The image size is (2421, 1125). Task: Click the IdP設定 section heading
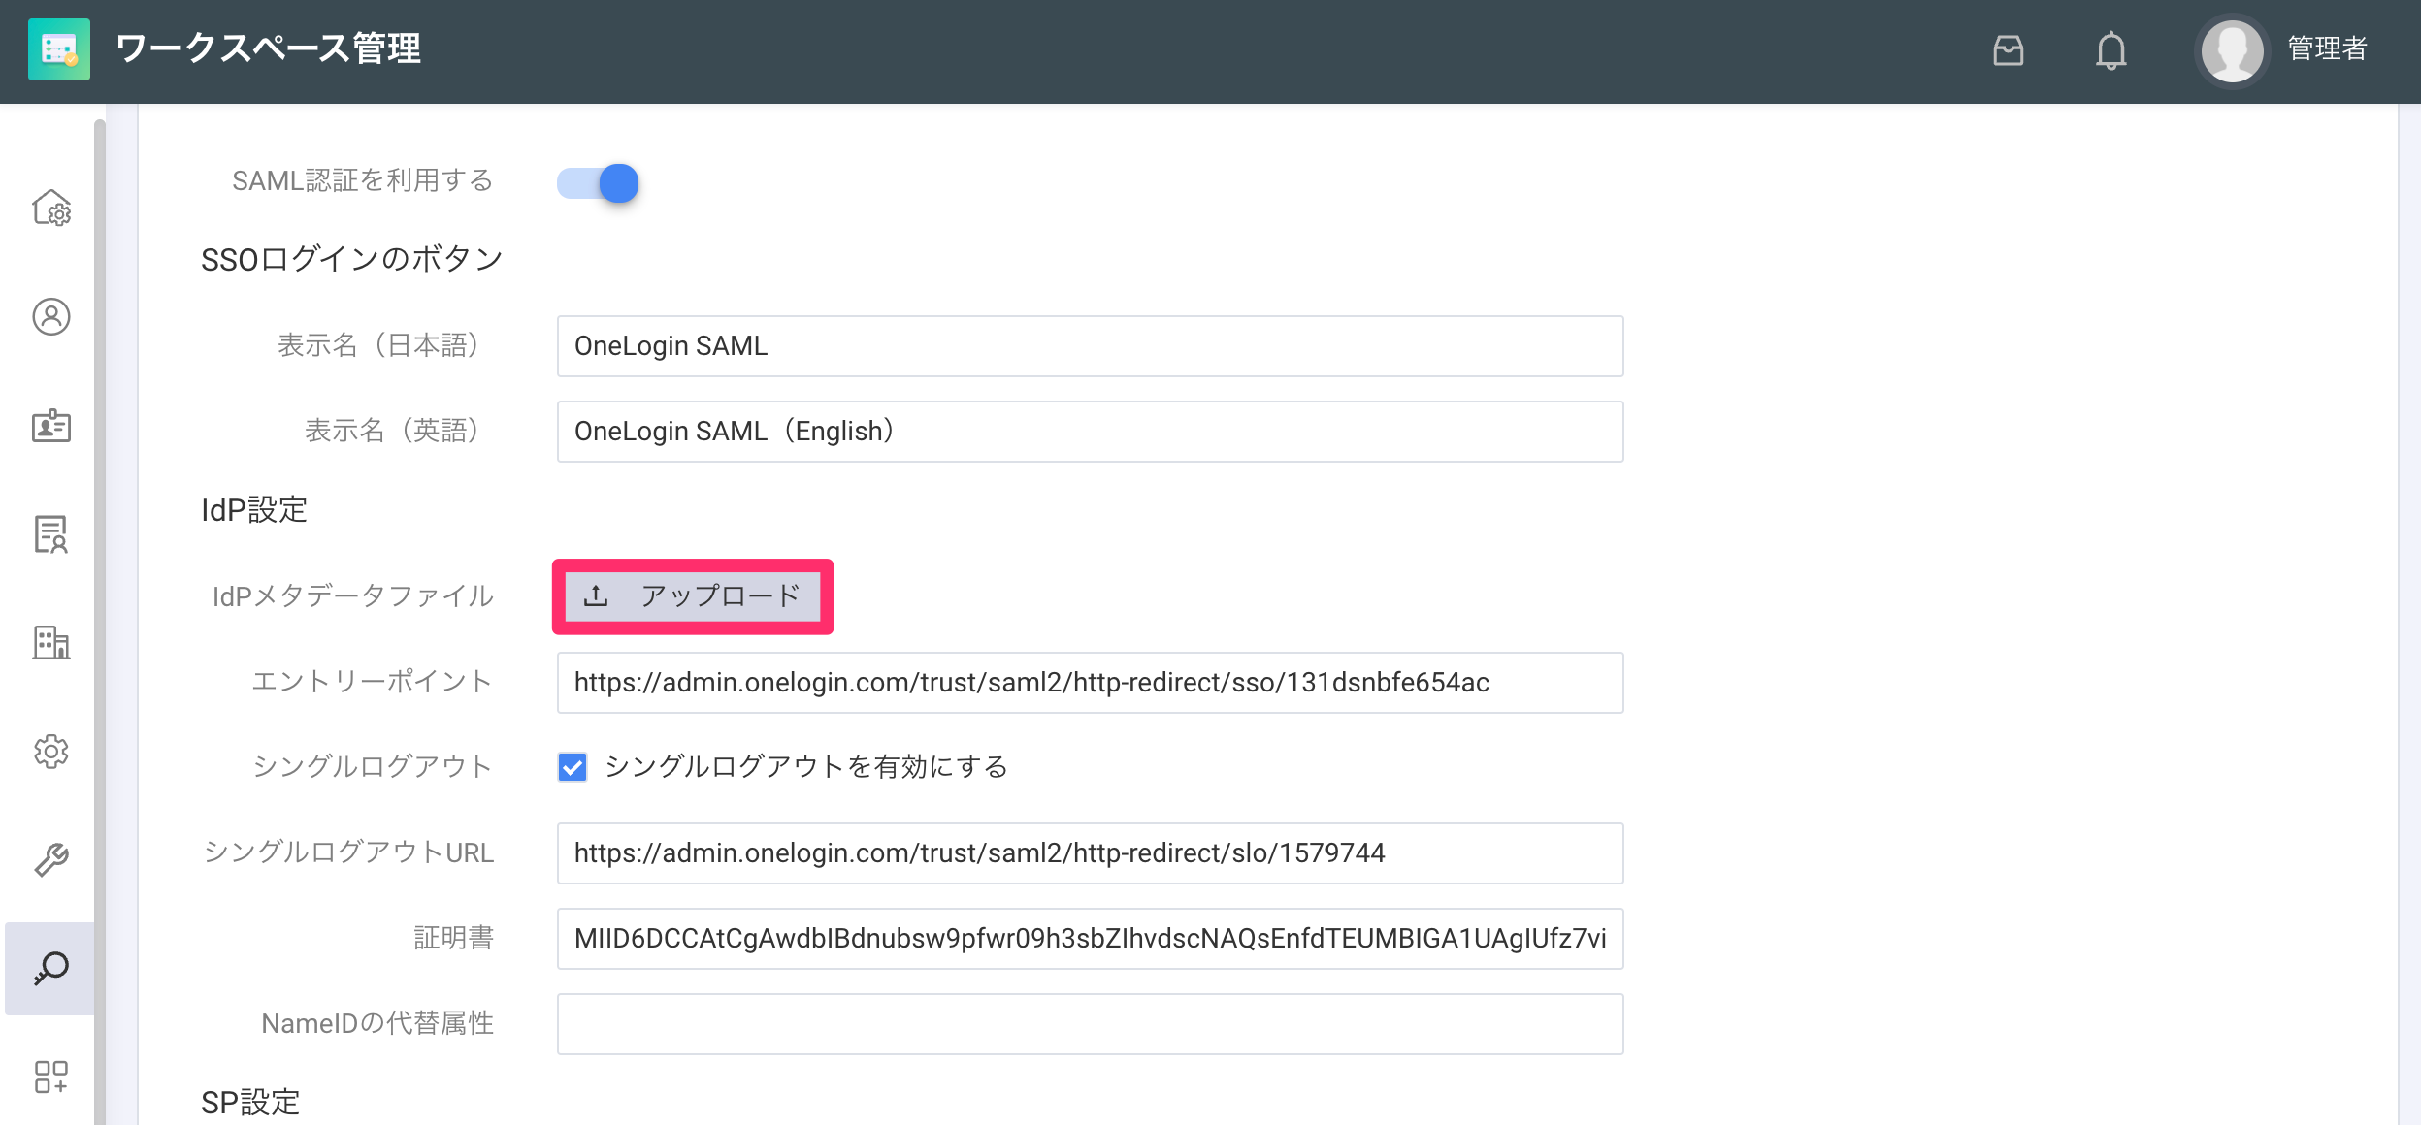coord(254,510)
